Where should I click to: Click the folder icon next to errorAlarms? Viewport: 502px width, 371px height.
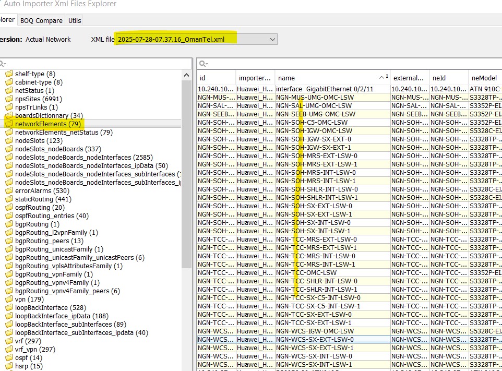(9, 191)
